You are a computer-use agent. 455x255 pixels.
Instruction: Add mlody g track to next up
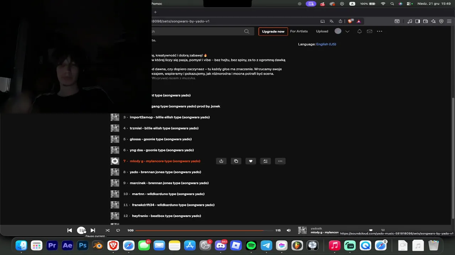point(266,161)
